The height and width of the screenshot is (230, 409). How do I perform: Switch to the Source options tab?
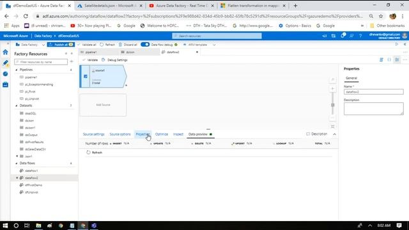point(120,134)
